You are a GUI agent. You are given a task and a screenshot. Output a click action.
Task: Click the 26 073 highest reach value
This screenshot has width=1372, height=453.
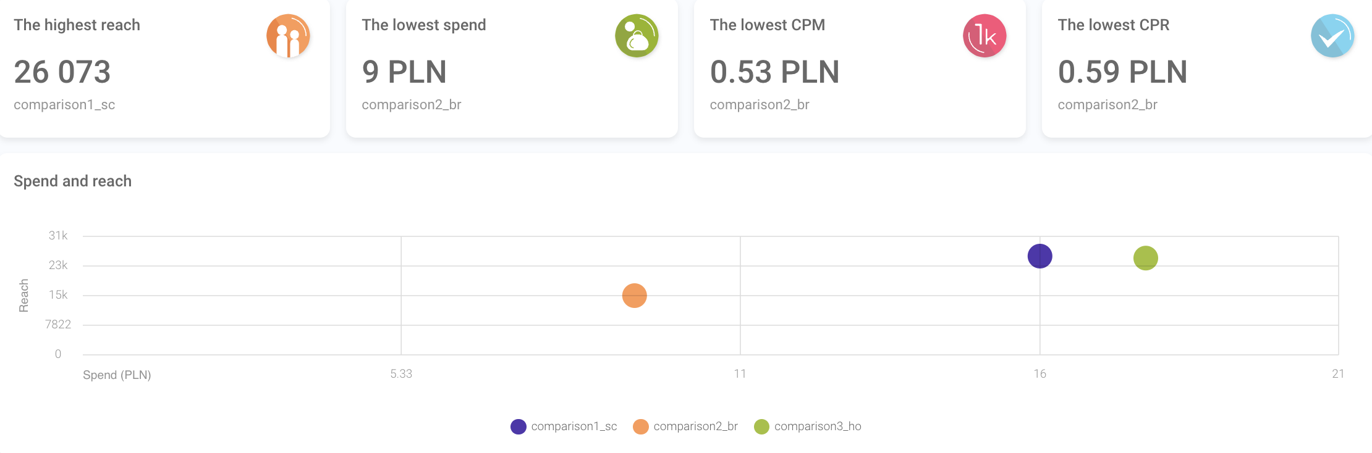tap(62, 72)
